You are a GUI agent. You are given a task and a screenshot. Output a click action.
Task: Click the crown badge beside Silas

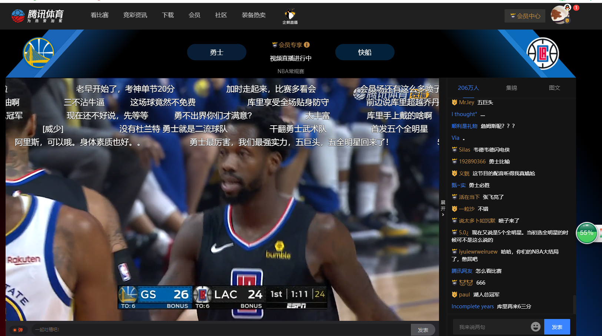coord(455,150)
